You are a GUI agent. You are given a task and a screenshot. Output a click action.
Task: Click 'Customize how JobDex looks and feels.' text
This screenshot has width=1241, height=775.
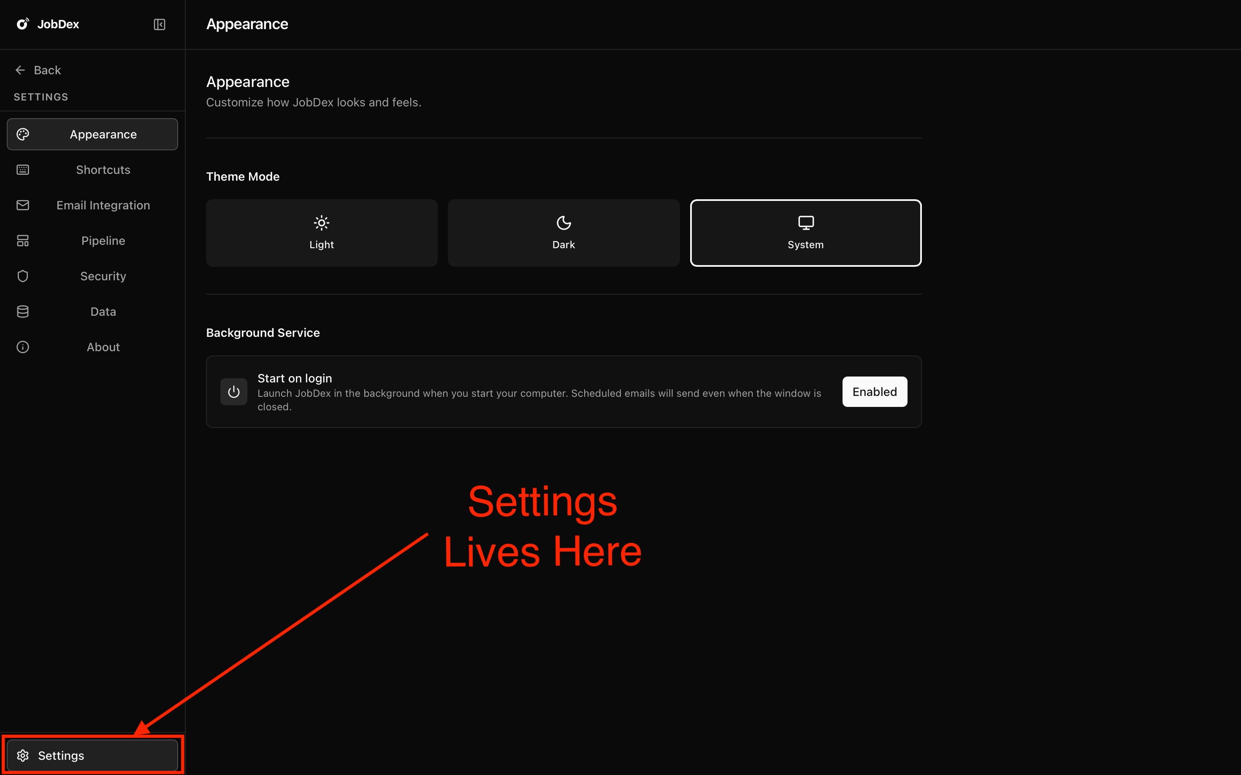point(313,103)
